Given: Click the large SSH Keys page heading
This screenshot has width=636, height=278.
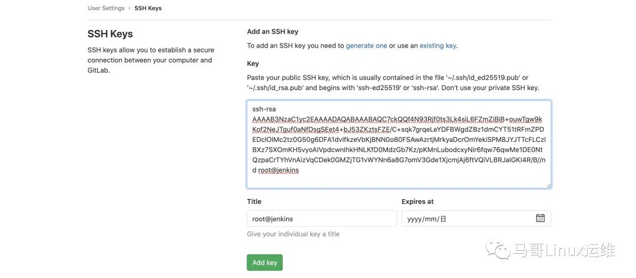Looking at the screenshot, I should pos(110,34).
